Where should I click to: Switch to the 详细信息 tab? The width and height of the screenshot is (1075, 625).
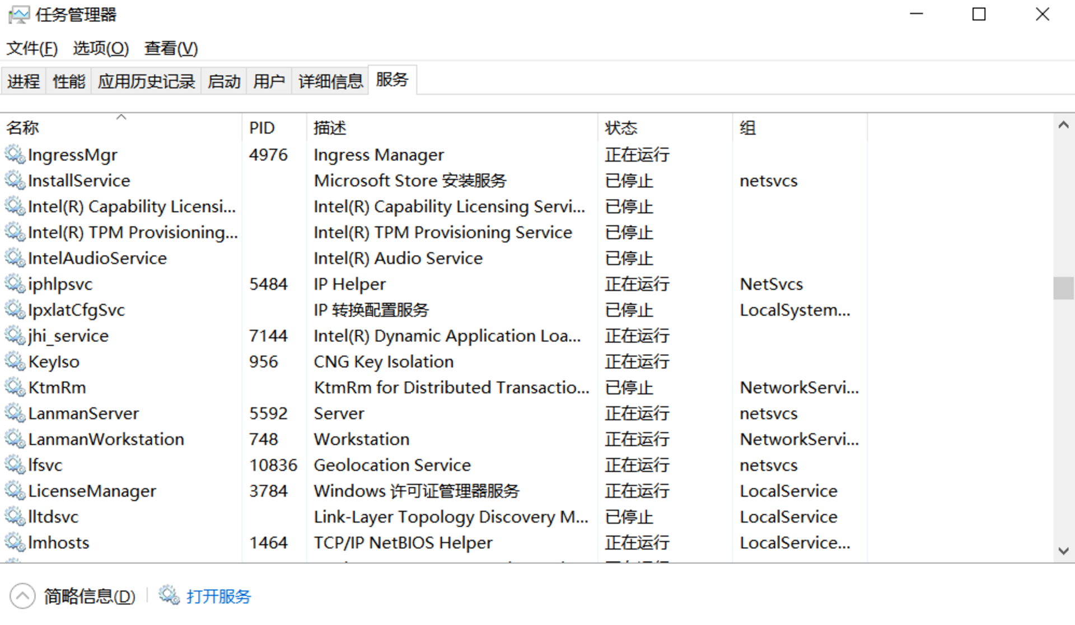point(330,82)
